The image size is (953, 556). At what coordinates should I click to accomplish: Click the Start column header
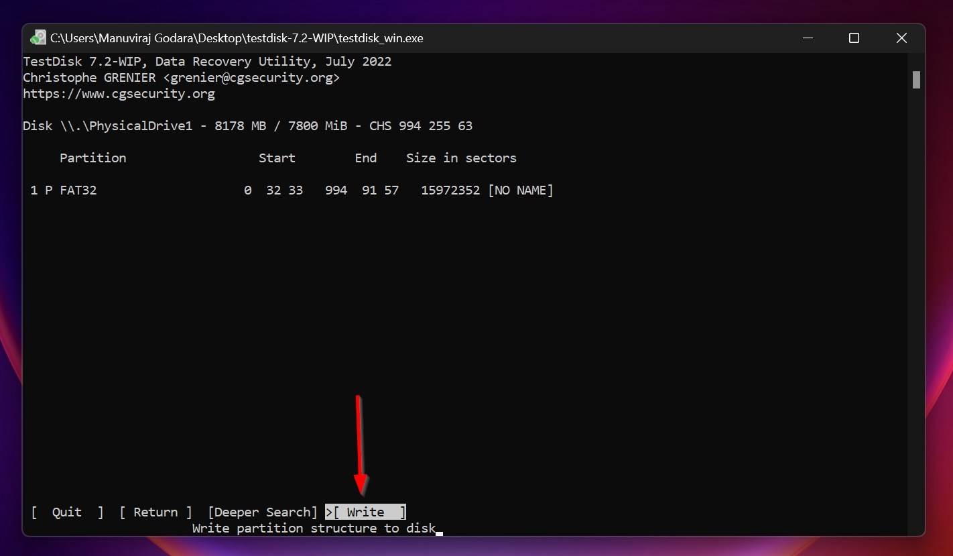pyautogui.click(x=277, y=158)
